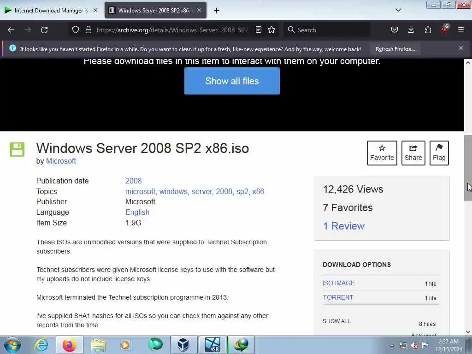Open the XP mode taskbar icon

click(212, 345)
